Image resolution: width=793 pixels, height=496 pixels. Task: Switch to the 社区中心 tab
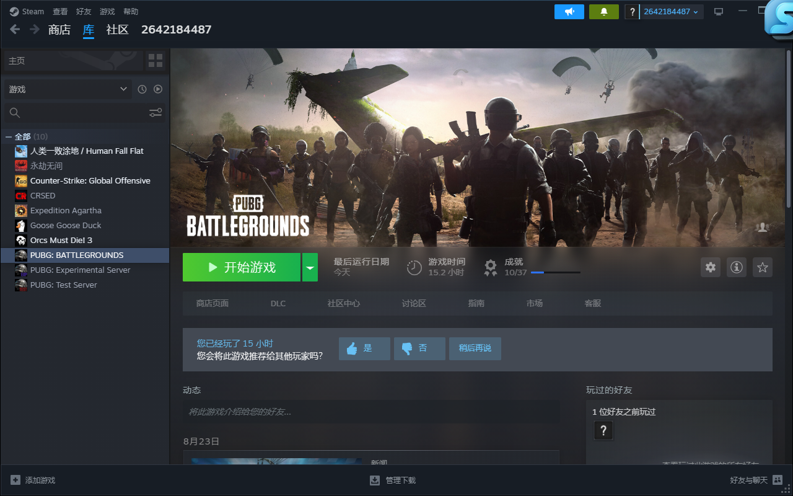tap(343, 303)
